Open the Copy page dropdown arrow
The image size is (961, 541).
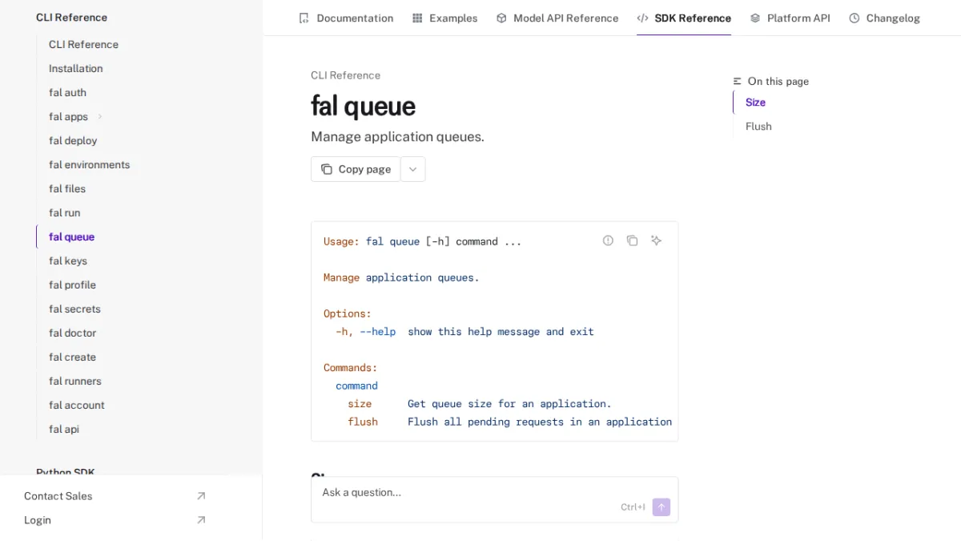tap(413, 169)
